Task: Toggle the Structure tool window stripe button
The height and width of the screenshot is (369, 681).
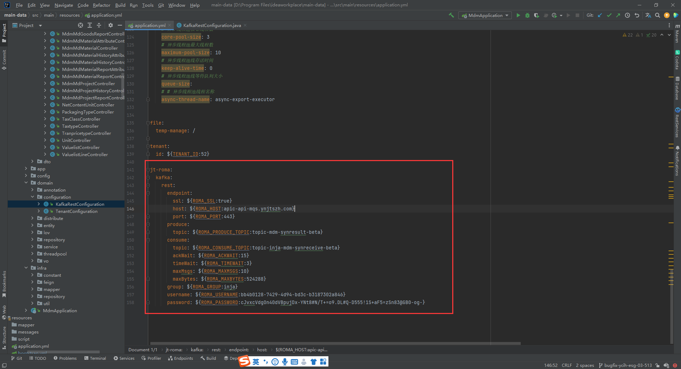Action: coord(4,338)
